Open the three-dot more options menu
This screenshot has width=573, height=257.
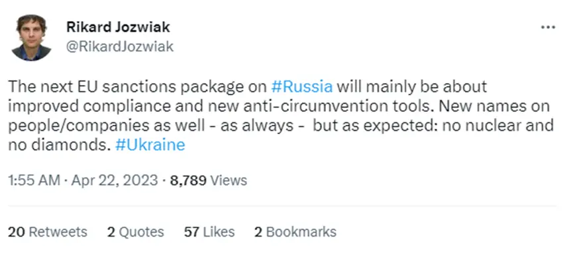(548, 27)
